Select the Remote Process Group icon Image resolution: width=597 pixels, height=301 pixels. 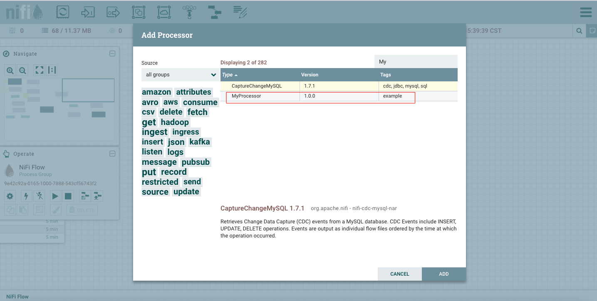(x=164, y=12)
